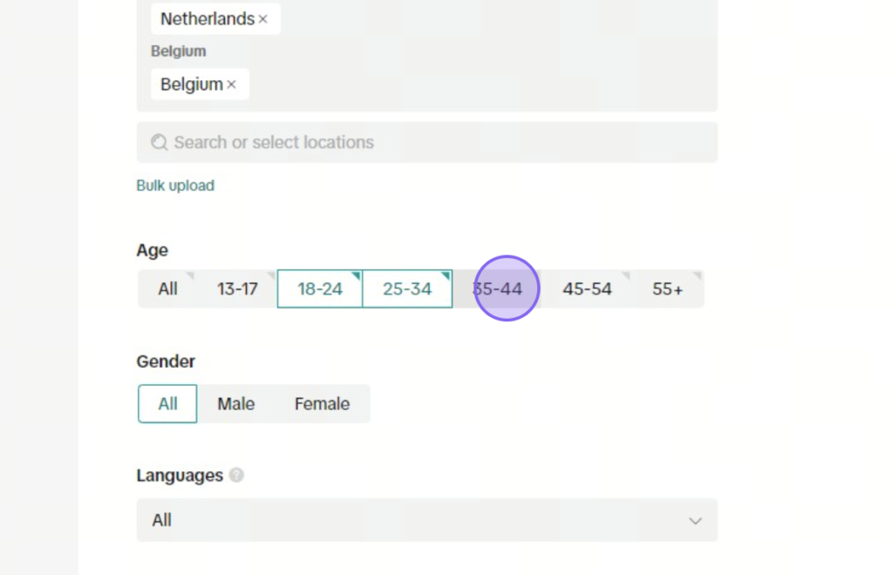
Task: Choose Male under Gender
Action: coord(235,404)
